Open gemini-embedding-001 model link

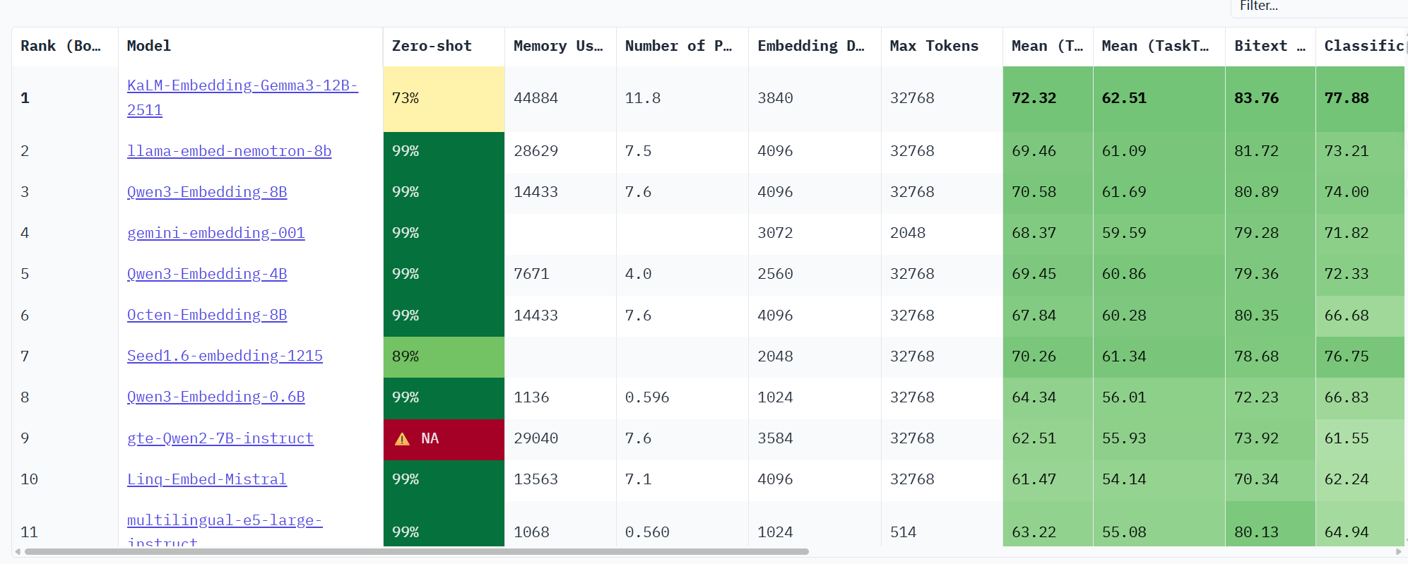click(x=215, y=233)
